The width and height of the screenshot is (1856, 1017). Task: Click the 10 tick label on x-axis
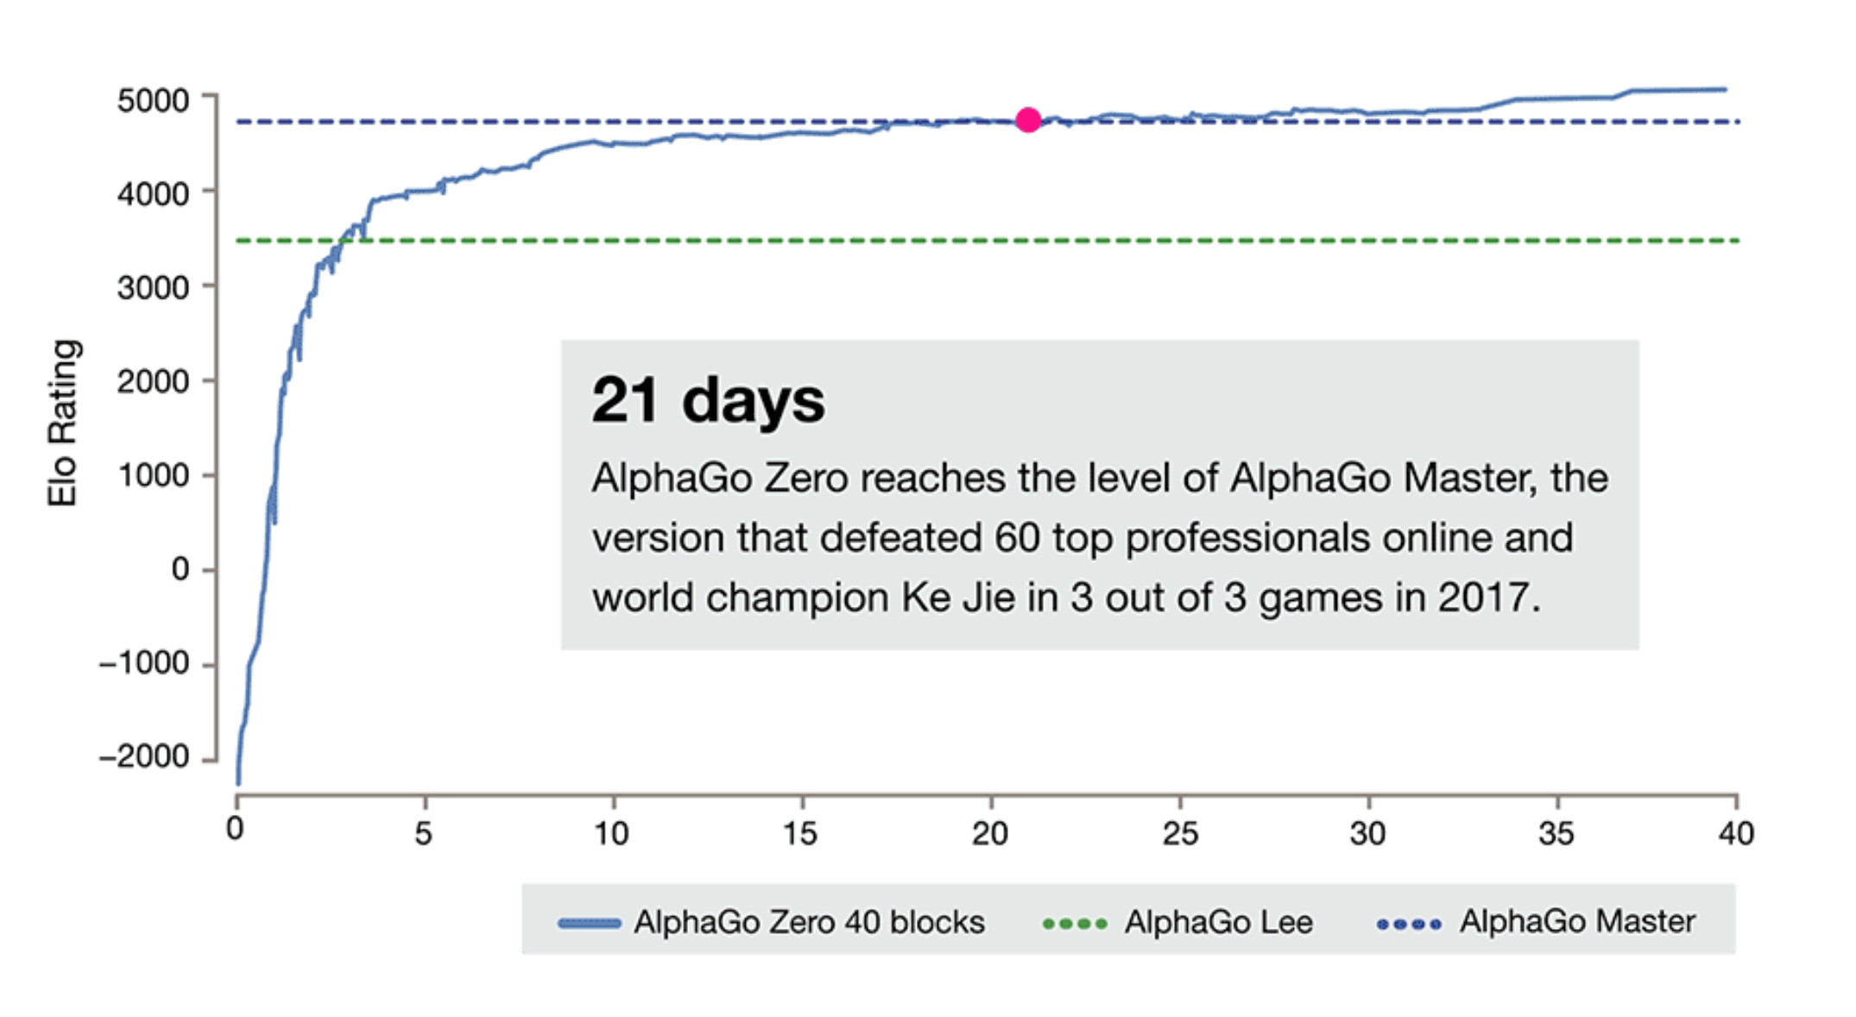click(611, 833)
